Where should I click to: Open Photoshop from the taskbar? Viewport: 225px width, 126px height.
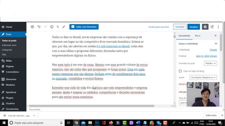(x=97, y=123)
